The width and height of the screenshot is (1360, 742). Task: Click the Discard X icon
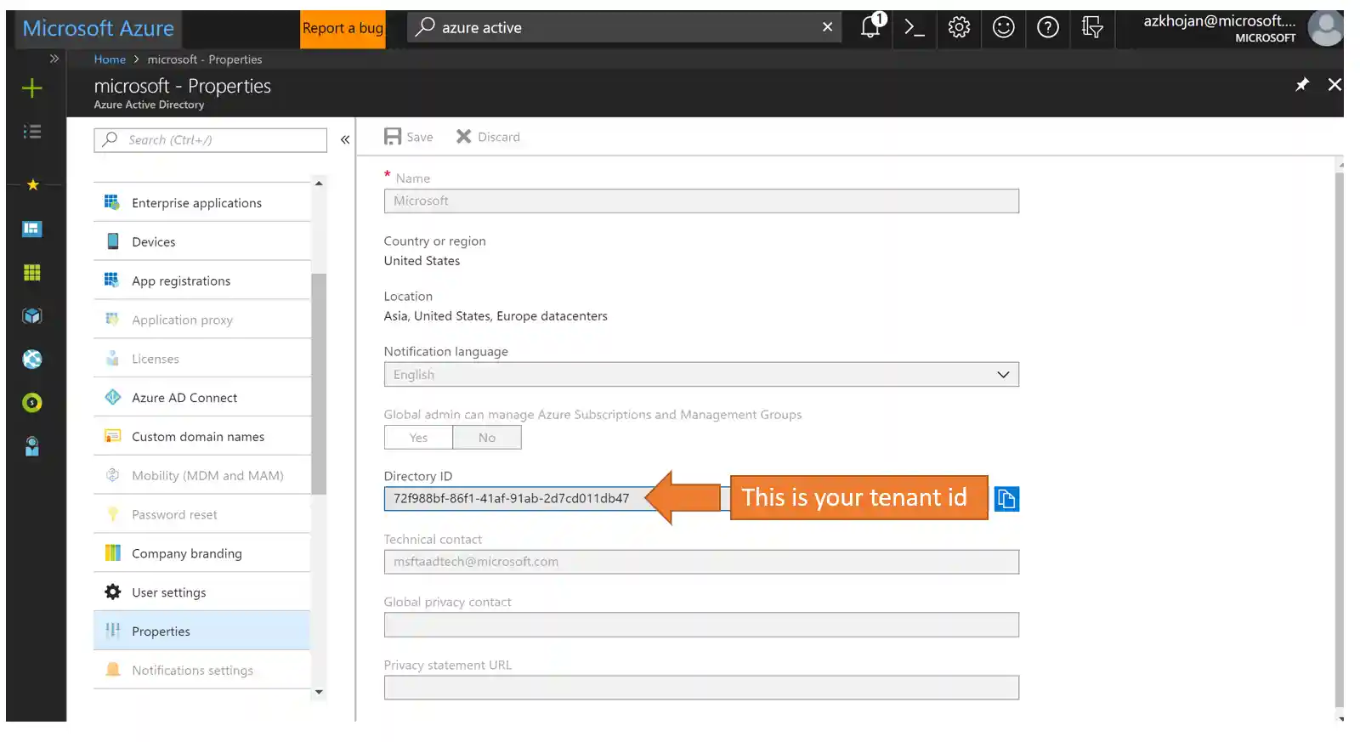coord(463,137)
